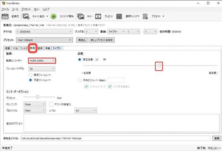This screenshot has width=222, height=151.
Task: Enable the デコードの高速化 checkbox
Action: click(51, 104)
